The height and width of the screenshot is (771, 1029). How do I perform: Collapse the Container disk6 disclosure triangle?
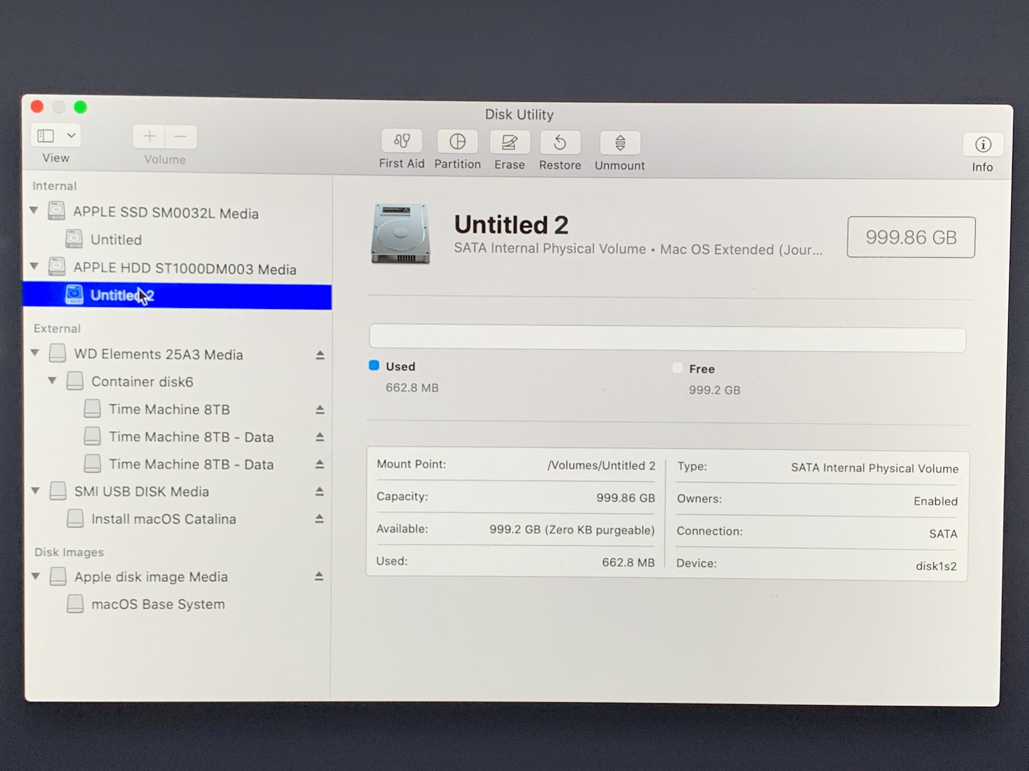pyautogui.click(x=52, y=381)
